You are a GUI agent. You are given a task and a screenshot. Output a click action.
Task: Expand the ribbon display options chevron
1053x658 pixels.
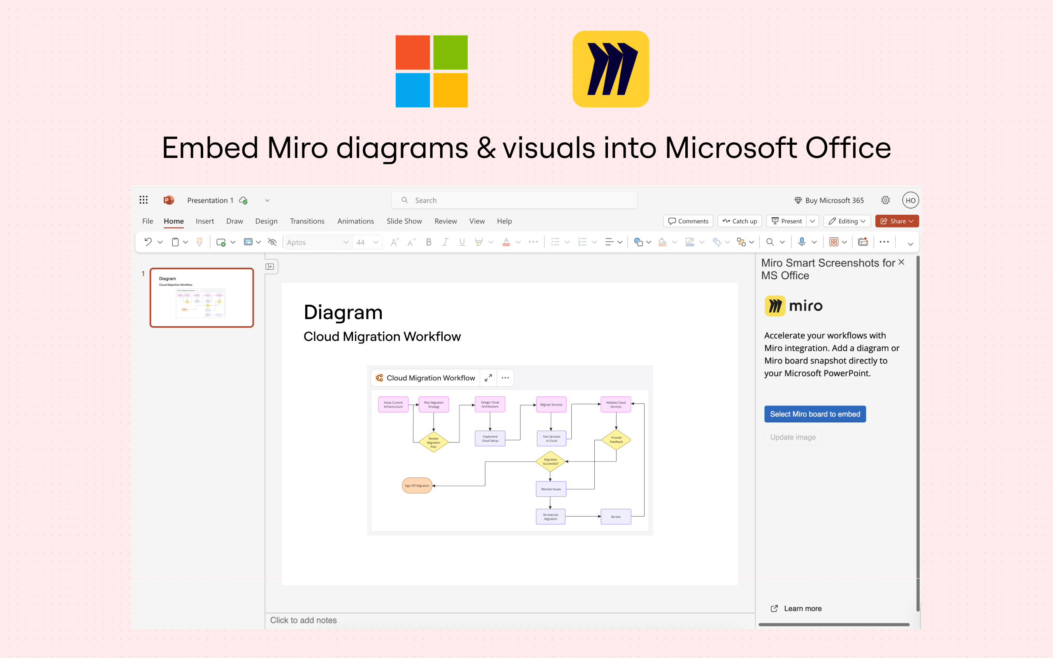click(910, 244)
